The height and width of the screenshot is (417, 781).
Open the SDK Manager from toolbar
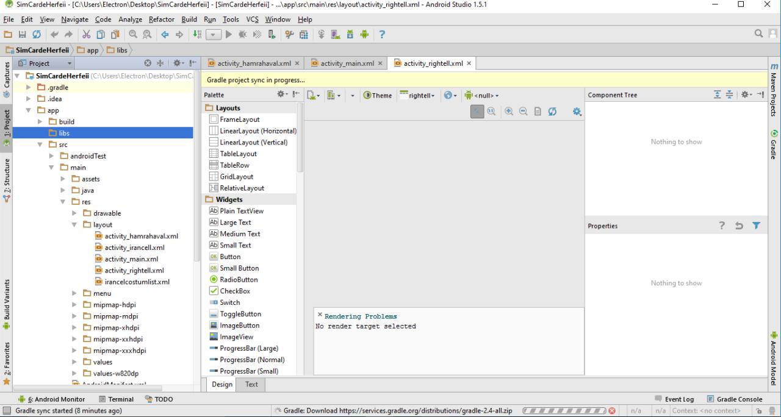(x=350, y=35)
